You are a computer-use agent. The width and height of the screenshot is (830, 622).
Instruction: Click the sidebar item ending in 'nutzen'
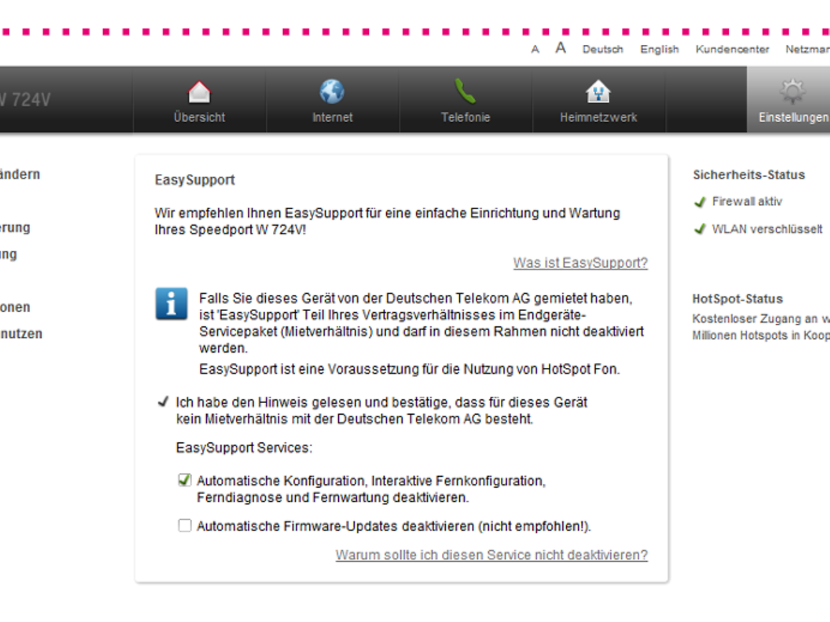click(x=21, y=333)
